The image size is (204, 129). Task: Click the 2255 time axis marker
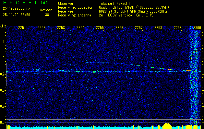tap(100, 27)
